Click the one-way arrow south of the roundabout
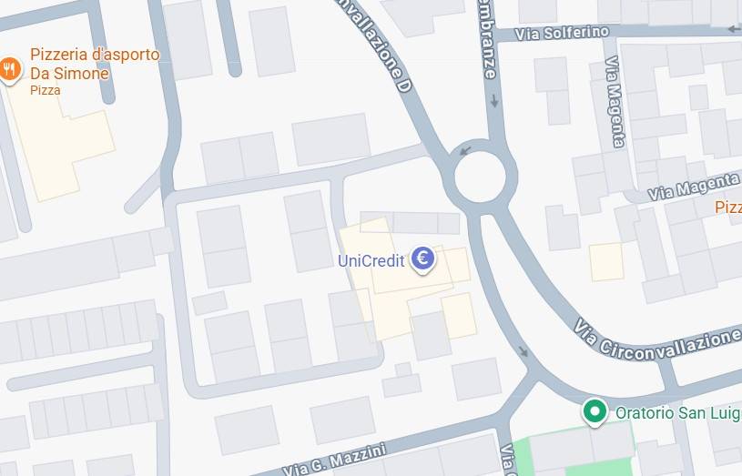742x476 pixels. pos(523,351)
